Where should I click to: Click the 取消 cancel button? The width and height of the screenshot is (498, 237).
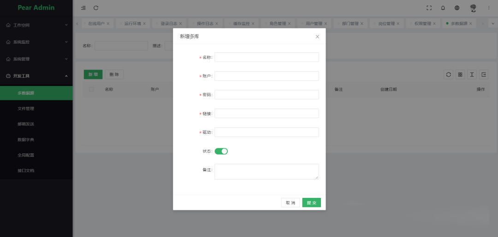(290, 203)
